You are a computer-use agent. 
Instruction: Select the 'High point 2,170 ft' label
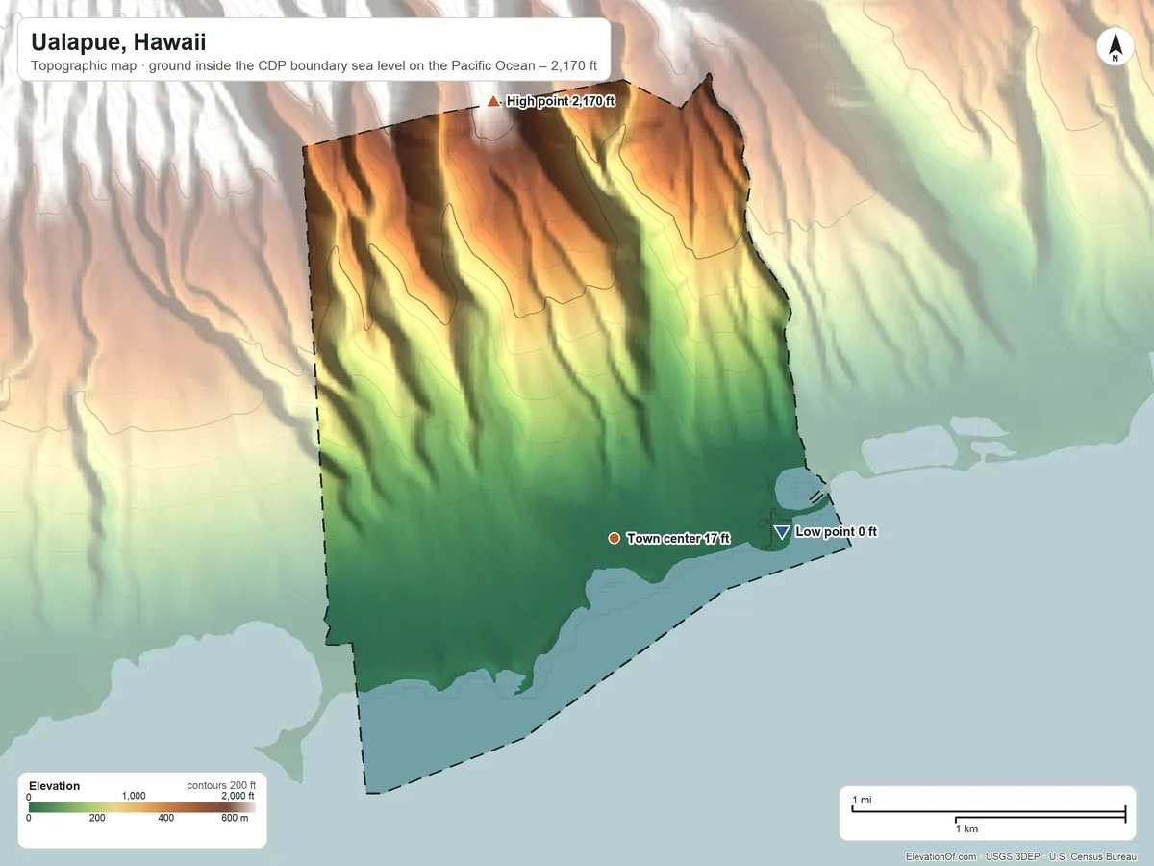(x=561, y=101)
